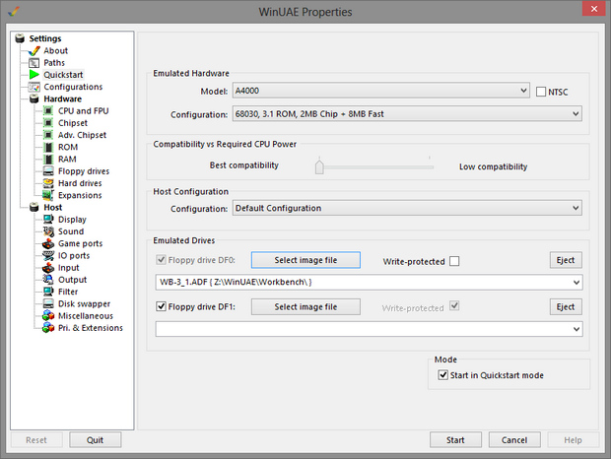This screenshot has height=459, width=611.
Task: Eject the DF0 floppy
Action: click(566, 260)
